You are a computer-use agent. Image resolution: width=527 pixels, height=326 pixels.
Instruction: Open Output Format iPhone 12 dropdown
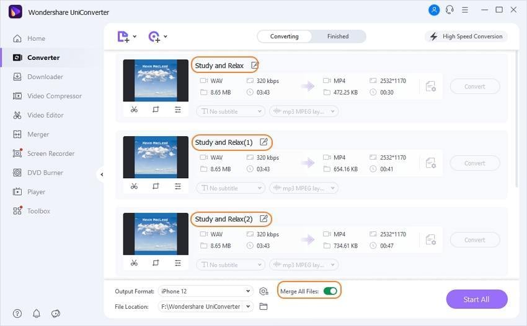(206, 291)
